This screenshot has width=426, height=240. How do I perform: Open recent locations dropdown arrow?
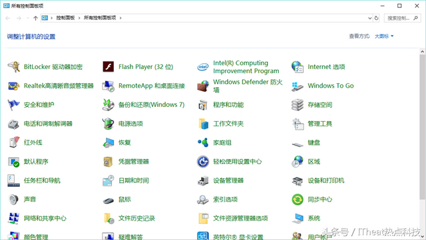(x=27, y=18)
